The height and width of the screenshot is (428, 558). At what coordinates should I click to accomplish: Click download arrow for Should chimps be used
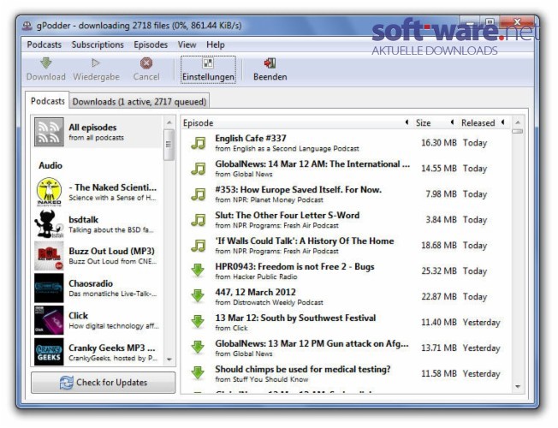pos(198,373)
